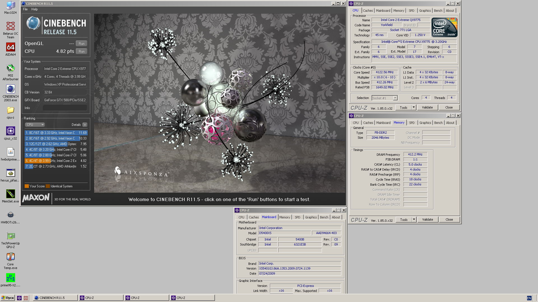This screenshot has width=538, height=302.
Task: Click Validate in top CPU-Z window
Action: point(427,107)
